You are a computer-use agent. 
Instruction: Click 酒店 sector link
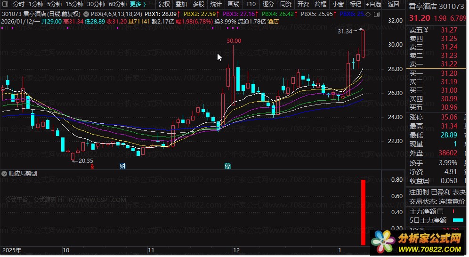point(273,22)
